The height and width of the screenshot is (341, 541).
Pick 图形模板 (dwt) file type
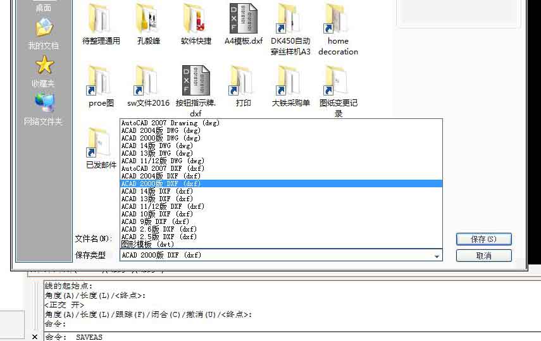tap(147, 244)
